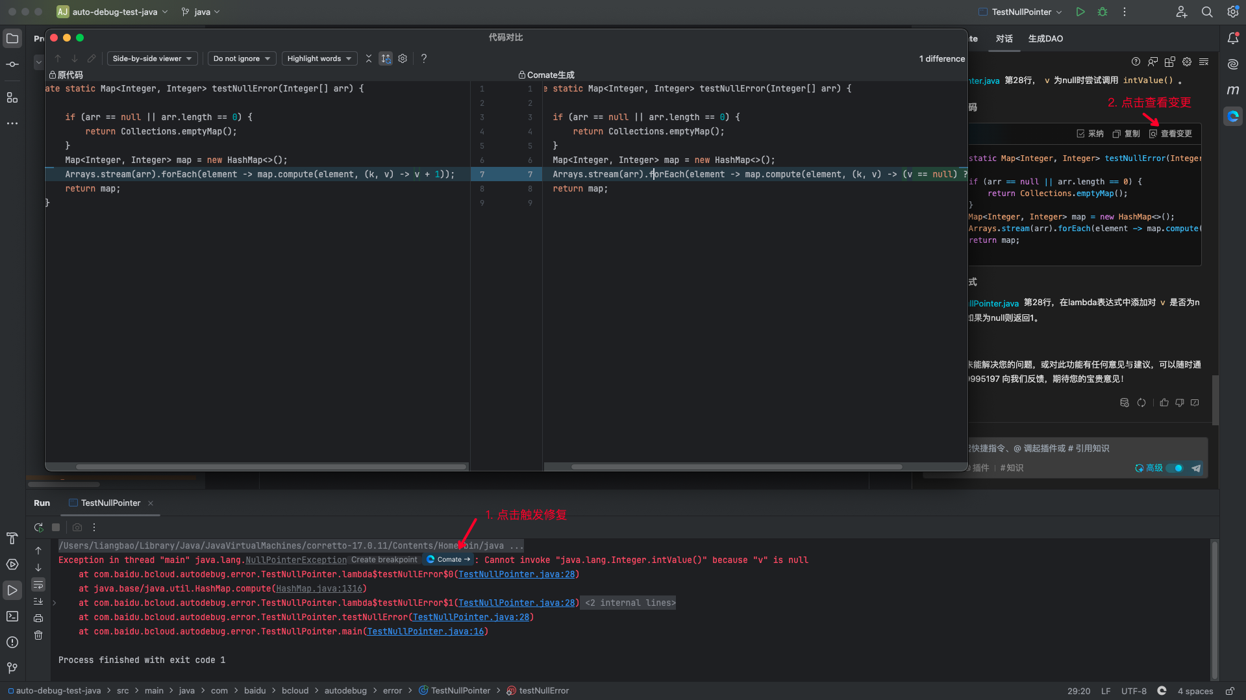Open TestNullPointer.java:16 stack trace link

click(425, 631)
